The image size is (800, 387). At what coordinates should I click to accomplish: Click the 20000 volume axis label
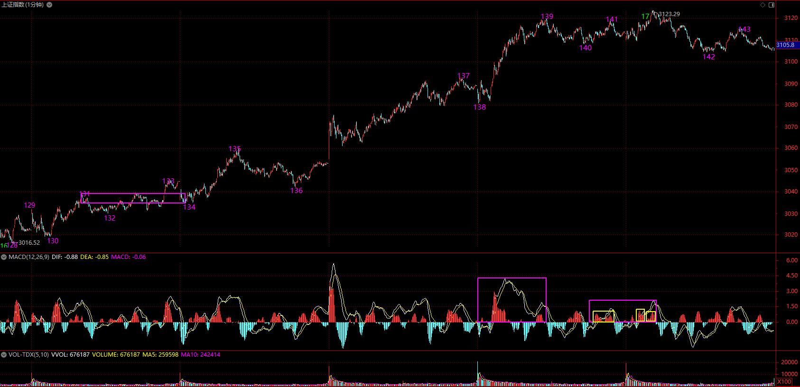[790, 362]
